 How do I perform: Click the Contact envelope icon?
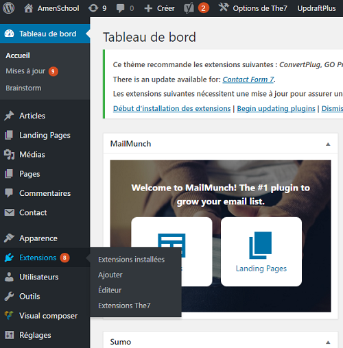10,212
